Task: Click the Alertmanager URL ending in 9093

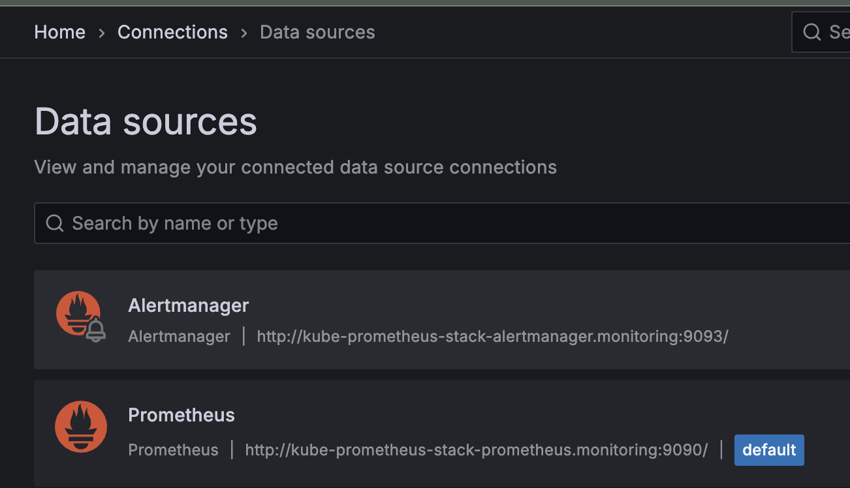Action: point(492,337)
